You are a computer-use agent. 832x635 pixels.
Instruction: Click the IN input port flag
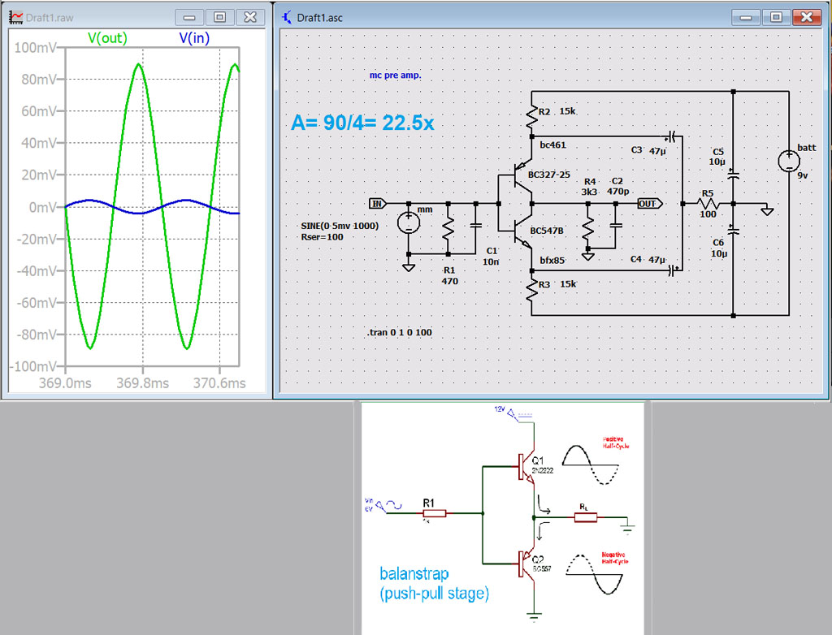[x=377, y=203]
